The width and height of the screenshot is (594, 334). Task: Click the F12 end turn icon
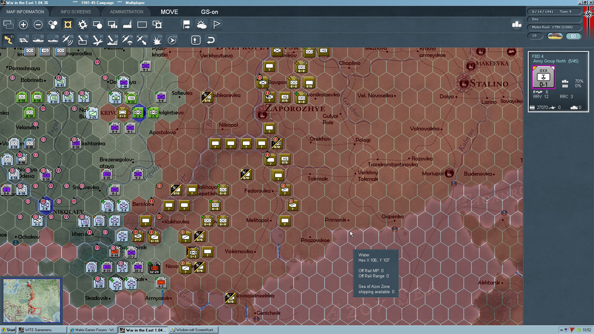point(172,40)
